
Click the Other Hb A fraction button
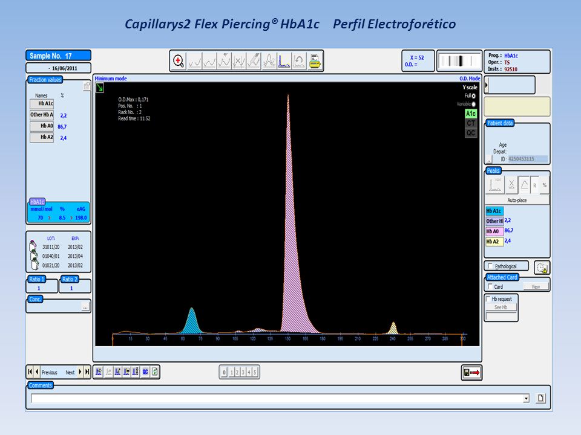42,115
